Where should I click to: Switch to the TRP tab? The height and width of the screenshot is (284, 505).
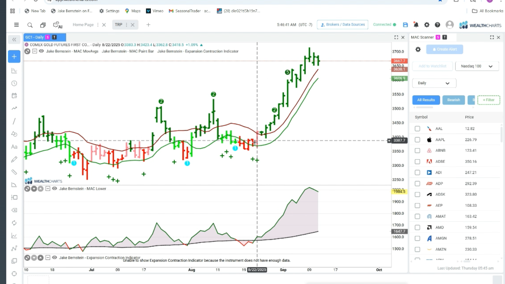(x=118, y=25)
